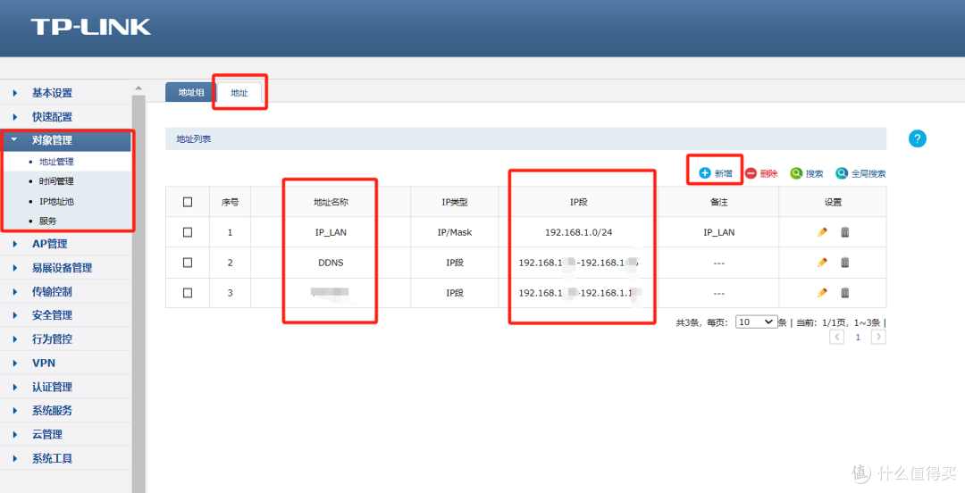Click the 备注 column header
Screen dimensions: 965x493
718,202
